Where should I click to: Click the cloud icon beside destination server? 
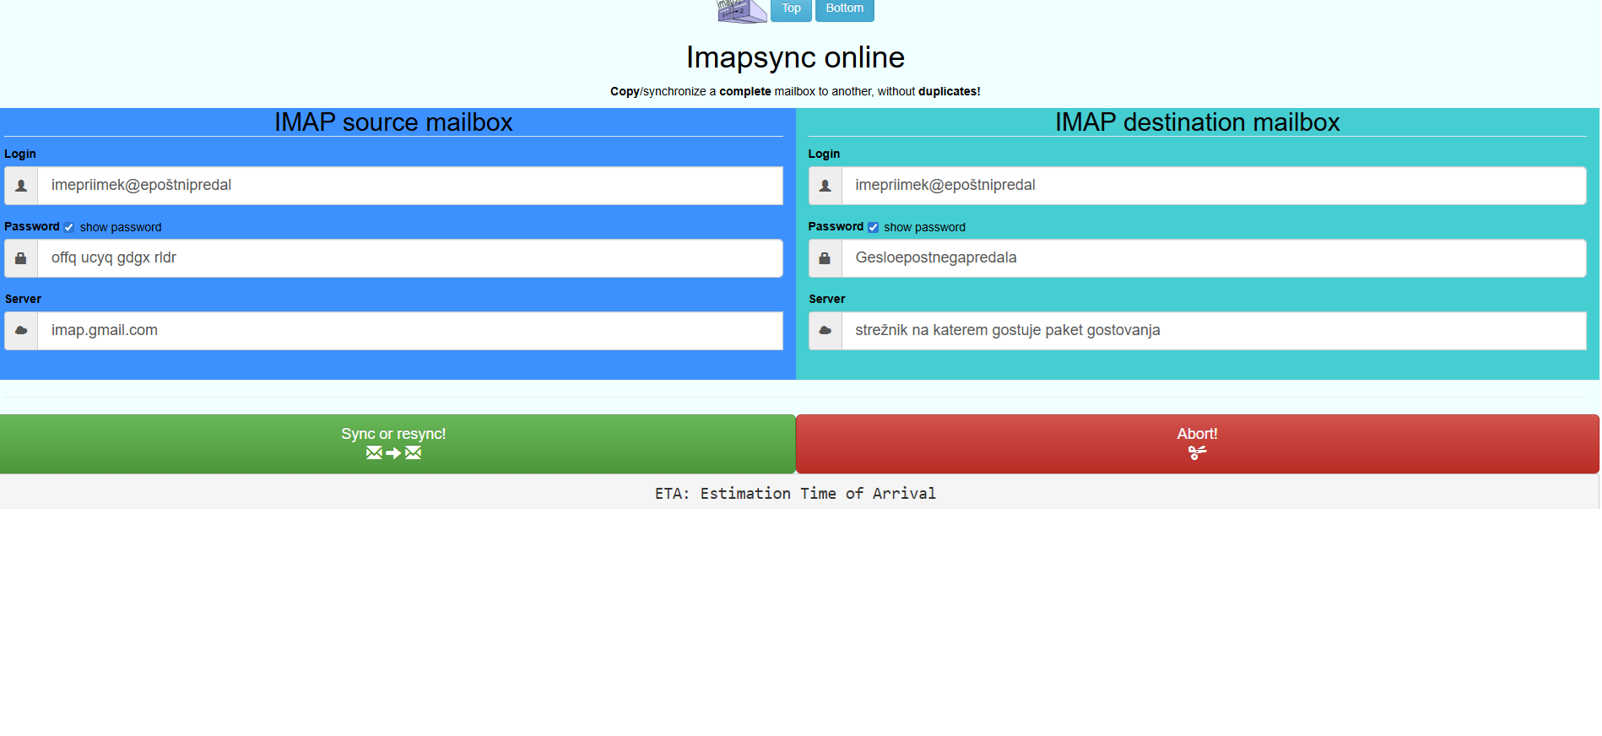825,331
